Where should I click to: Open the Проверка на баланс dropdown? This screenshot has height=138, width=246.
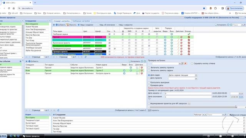coord(180,64)
